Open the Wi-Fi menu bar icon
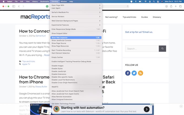 pos(146,2)
